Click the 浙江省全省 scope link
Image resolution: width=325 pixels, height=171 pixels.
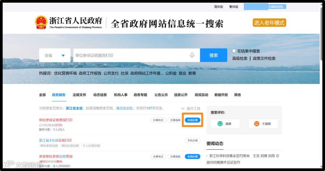point(74,108)
